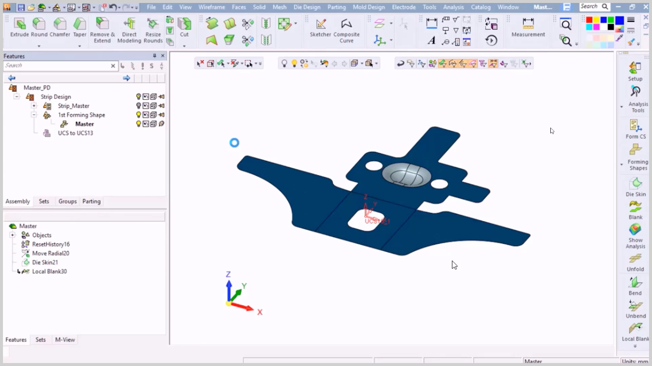Expand the Objects node in feature tree
This screenshot has width=652, height=366.
(12, 235)
